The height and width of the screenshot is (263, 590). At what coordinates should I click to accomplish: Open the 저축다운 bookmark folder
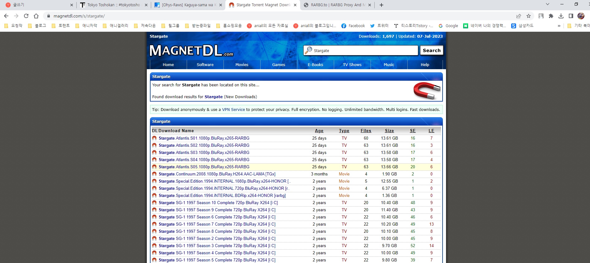click(145, 26)
